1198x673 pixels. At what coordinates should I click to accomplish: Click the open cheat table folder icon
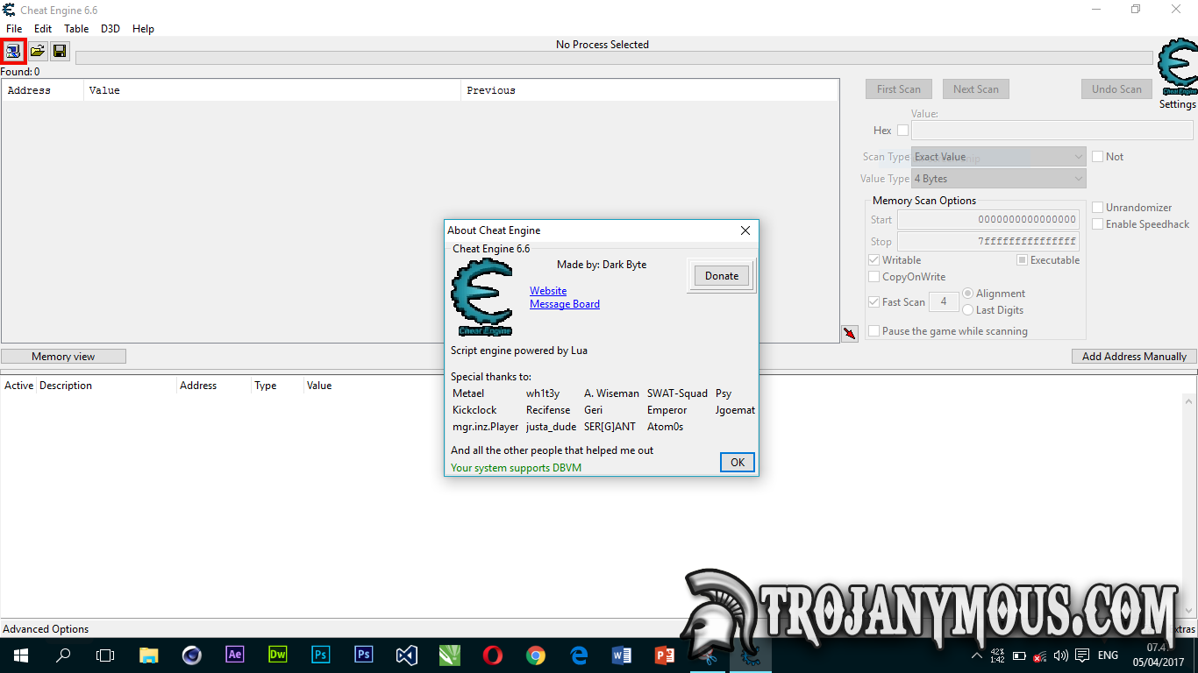point(37,51)
